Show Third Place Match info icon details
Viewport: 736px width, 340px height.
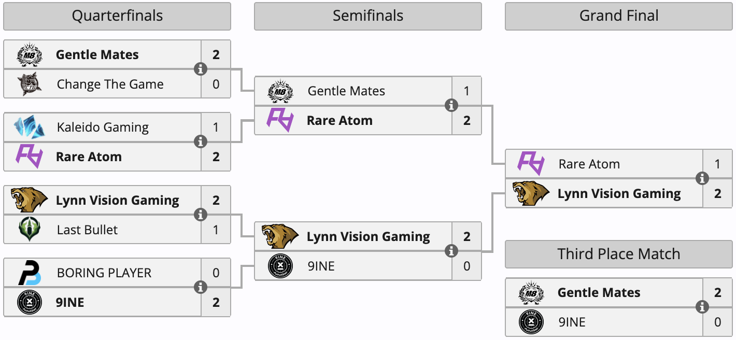(x=702, y=307)
